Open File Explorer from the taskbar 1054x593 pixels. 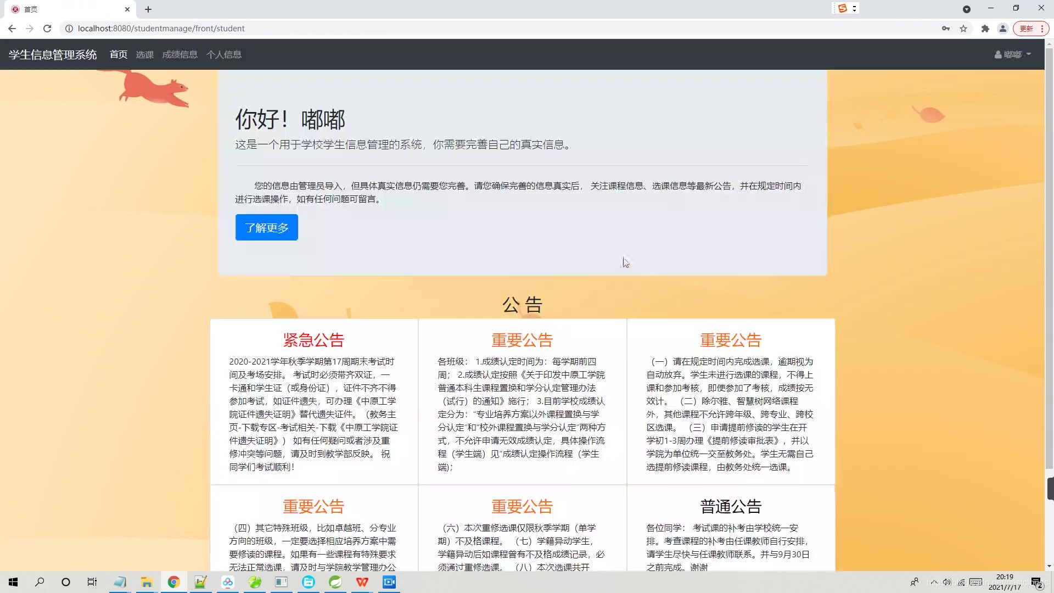pos(146,582)
